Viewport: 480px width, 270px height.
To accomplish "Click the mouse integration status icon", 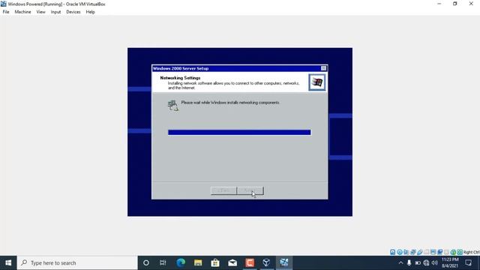I will (x=453, y=252).
